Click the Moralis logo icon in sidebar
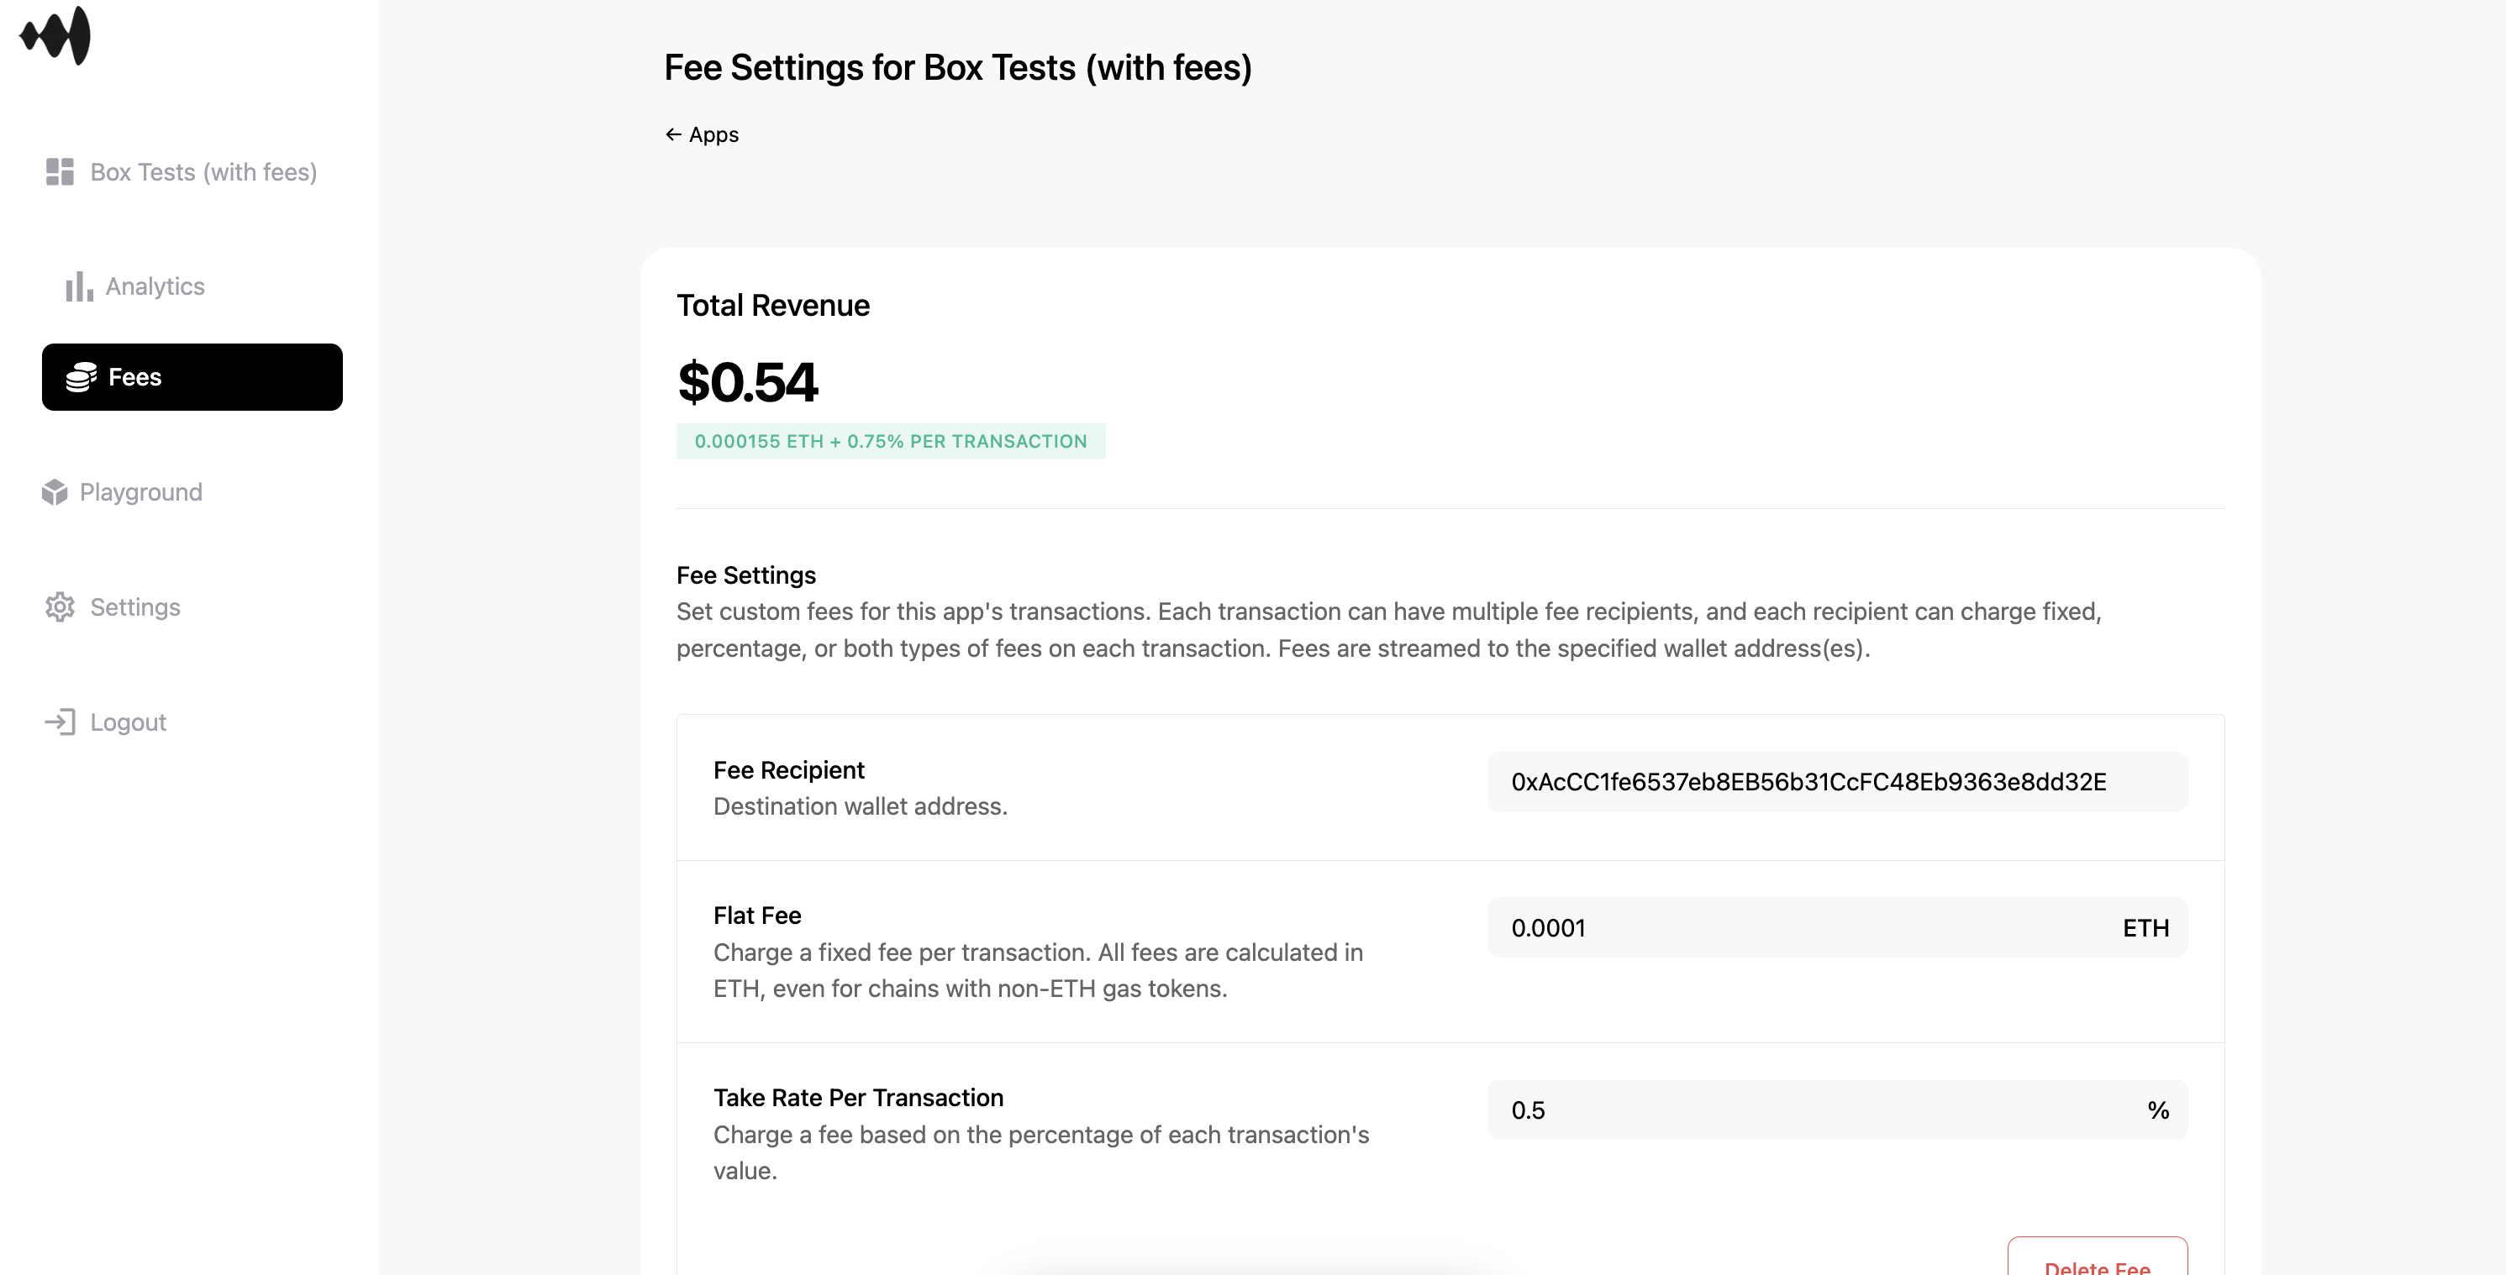2506x1275 pixels. pos(55,34)
